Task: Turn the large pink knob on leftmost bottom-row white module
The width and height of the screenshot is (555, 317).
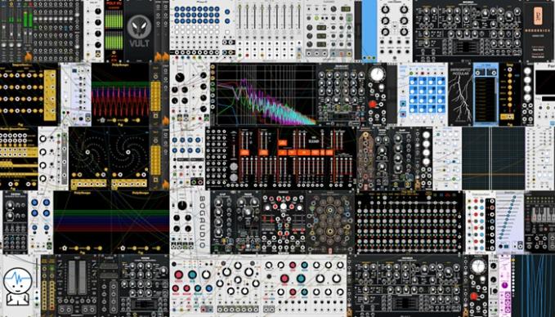Action: [x=179, y=275]
